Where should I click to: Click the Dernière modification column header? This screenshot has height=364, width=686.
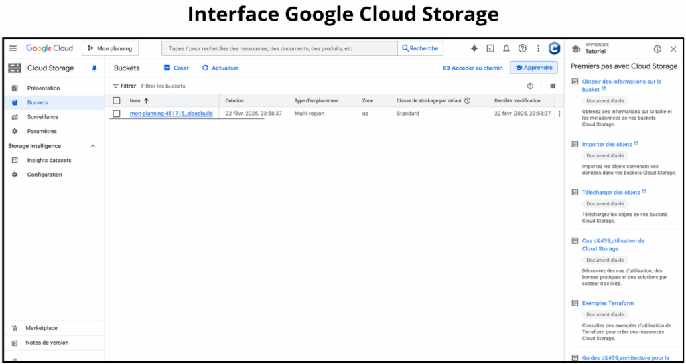[x=517, y=100]
